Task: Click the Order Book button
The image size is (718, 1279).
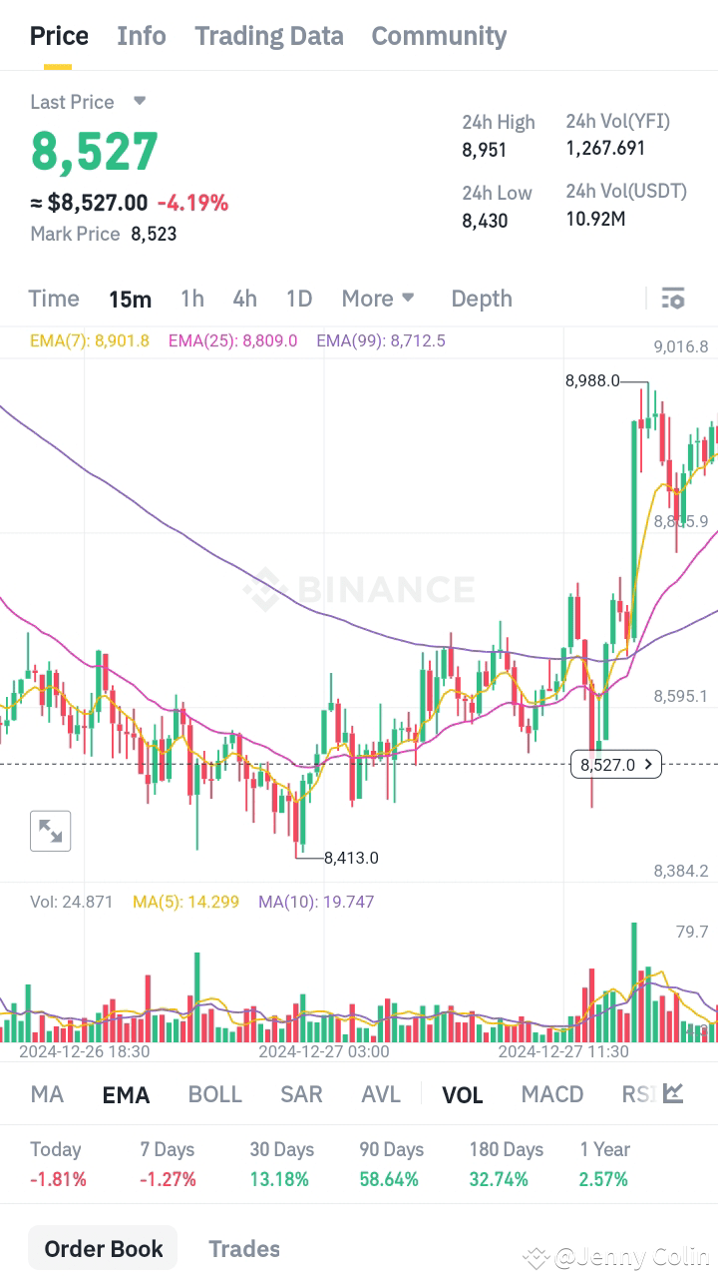Action: pyautogui.click(x=102, y=1248)
